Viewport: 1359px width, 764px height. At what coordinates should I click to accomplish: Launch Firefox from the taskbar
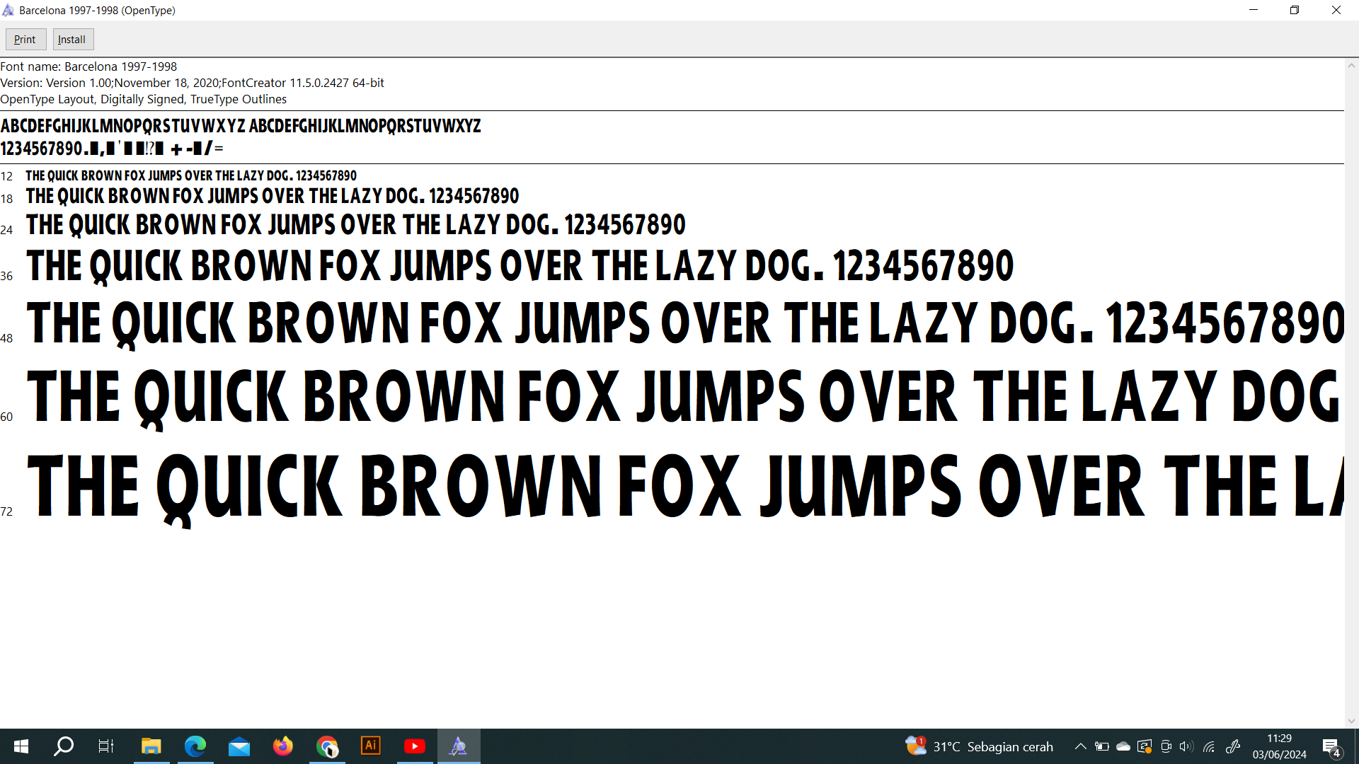click(283, 746)
